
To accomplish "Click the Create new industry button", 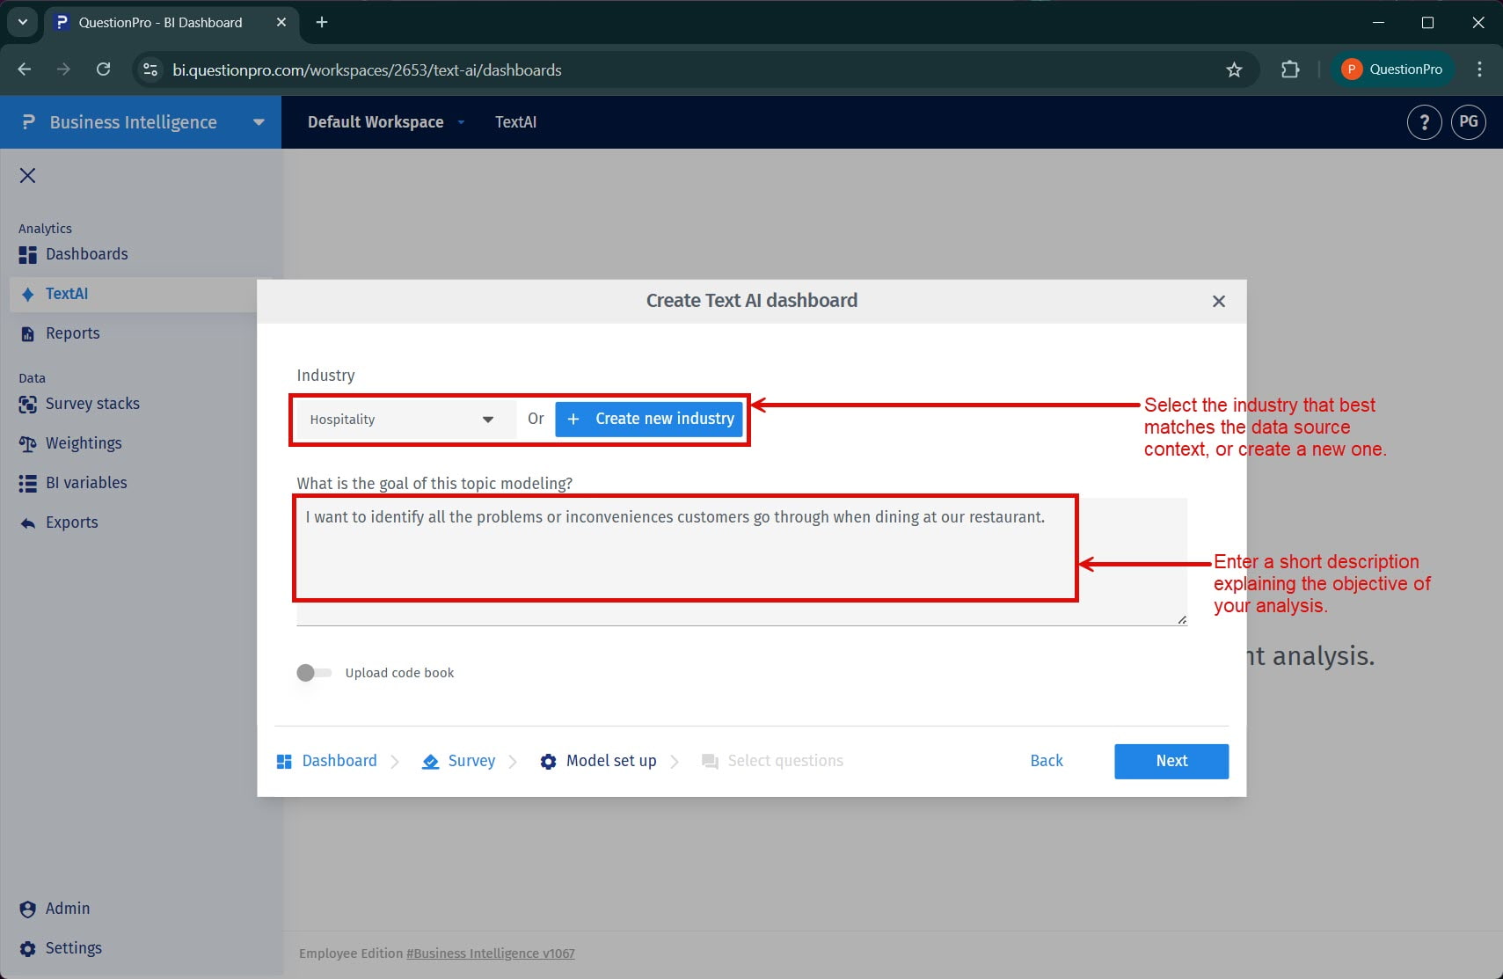I will pos(648,419).
